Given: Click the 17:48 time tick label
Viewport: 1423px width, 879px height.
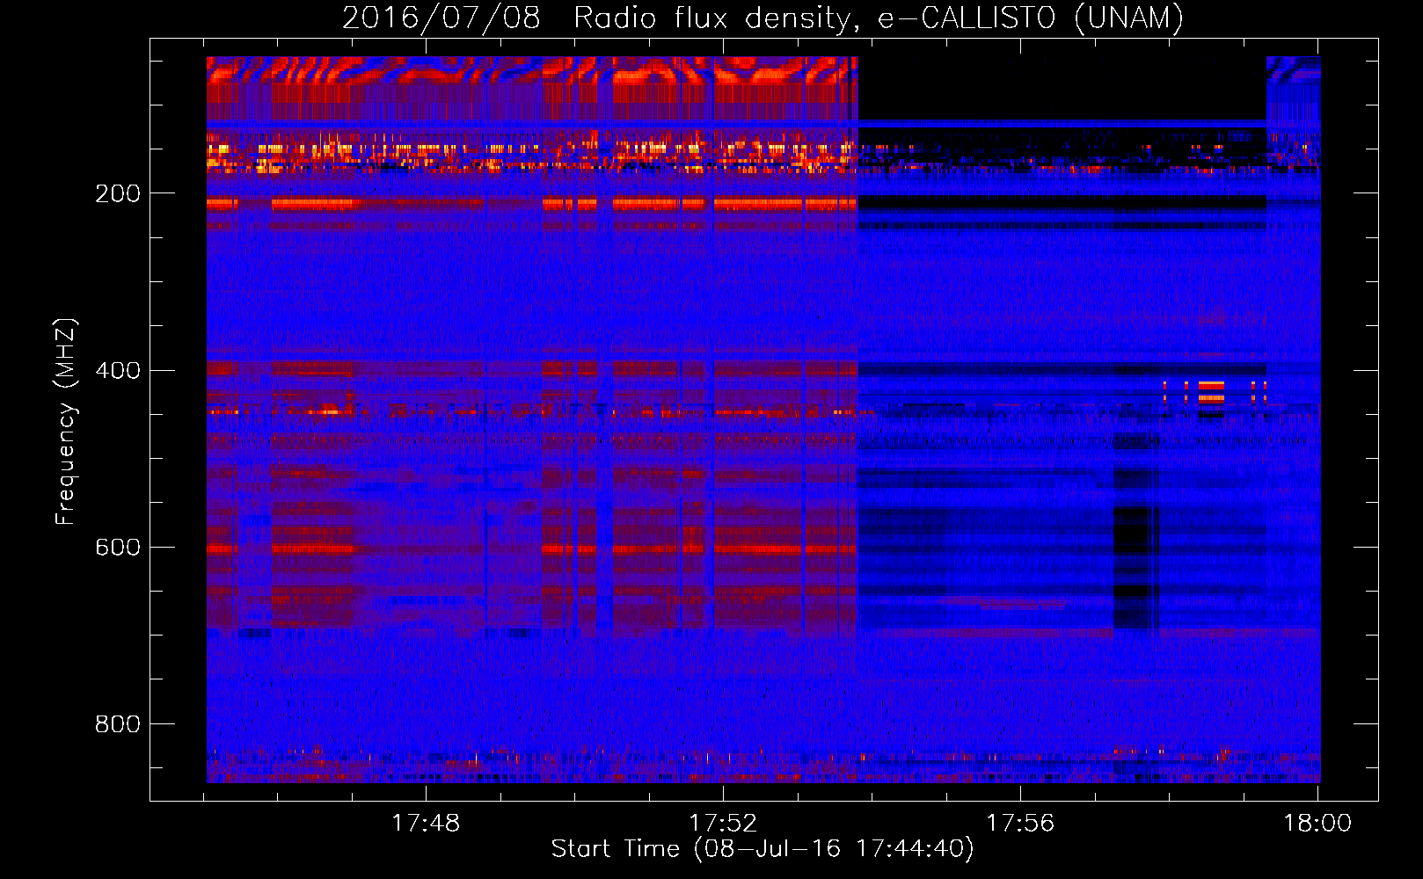Looking at the screenshot, I should click(426, 824).
